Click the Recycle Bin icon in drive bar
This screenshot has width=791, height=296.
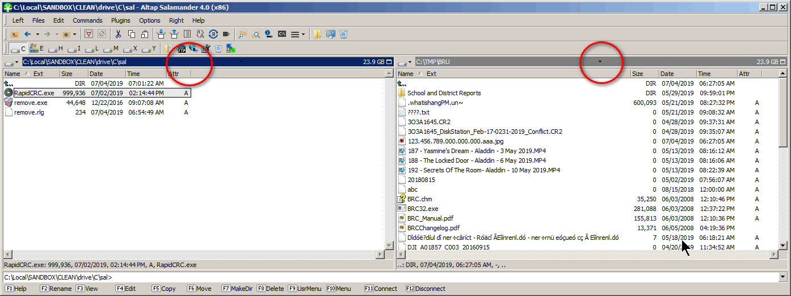pos(218,49)
